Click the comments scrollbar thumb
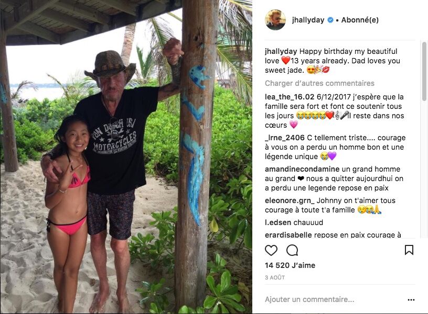Viewport: 428px width, 314px height. (424, 71)
